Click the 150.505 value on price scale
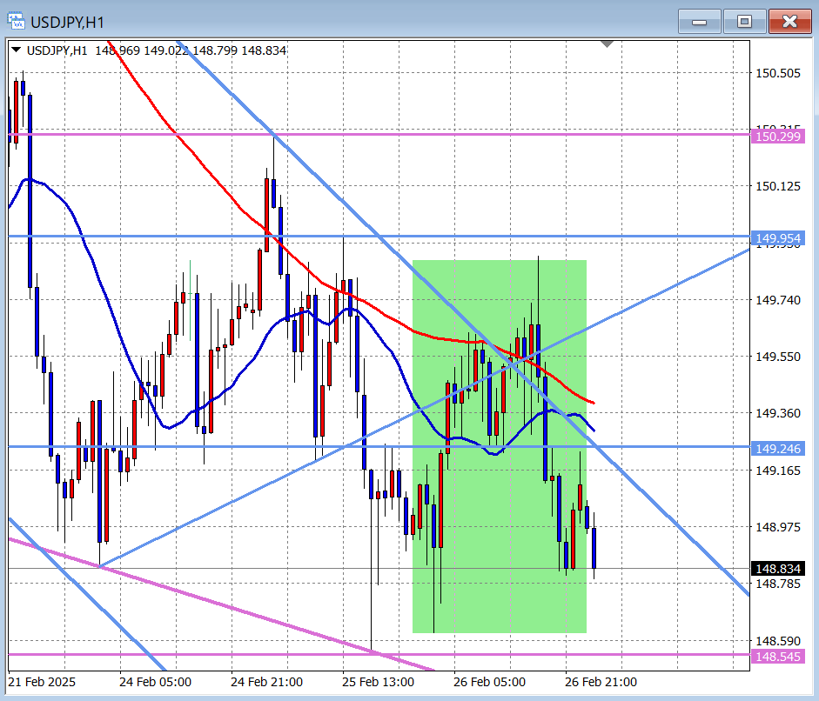The image size is (819, 701). (x=778, y=73)
